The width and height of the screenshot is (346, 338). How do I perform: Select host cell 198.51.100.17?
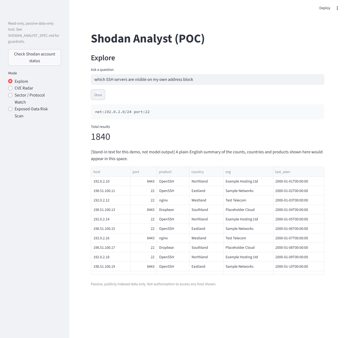tap(111, 247)
